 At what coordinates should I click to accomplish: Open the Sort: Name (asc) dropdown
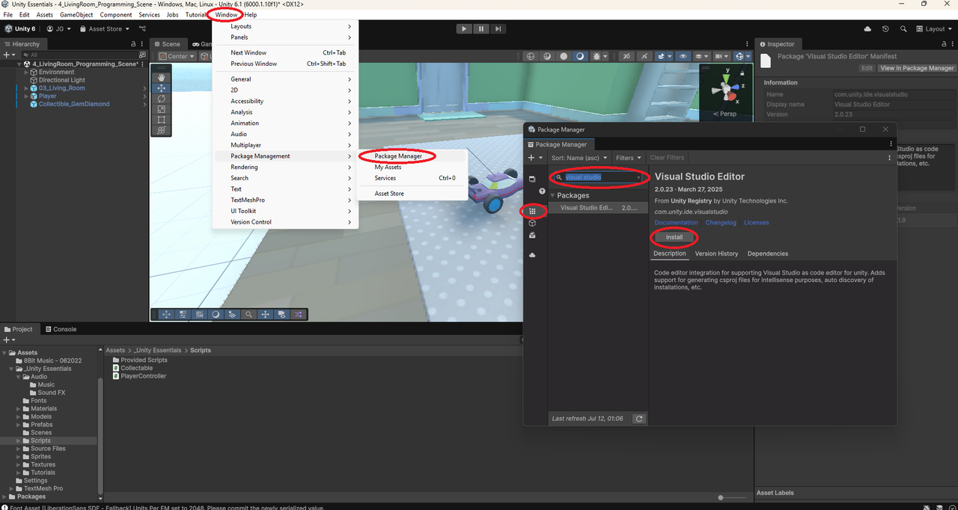click(x=580, y=158)
